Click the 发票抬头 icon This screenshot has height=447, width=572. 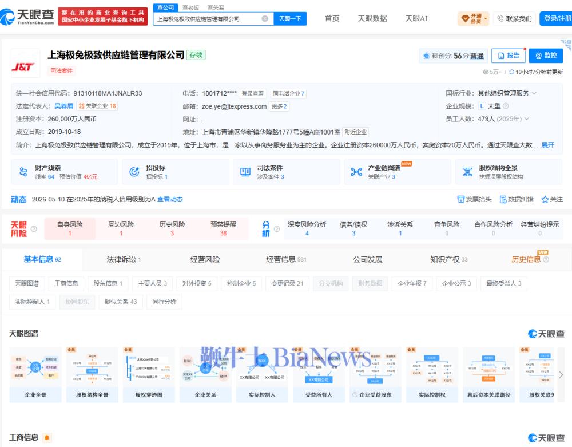pyautogui.click(x=460, y=199)
